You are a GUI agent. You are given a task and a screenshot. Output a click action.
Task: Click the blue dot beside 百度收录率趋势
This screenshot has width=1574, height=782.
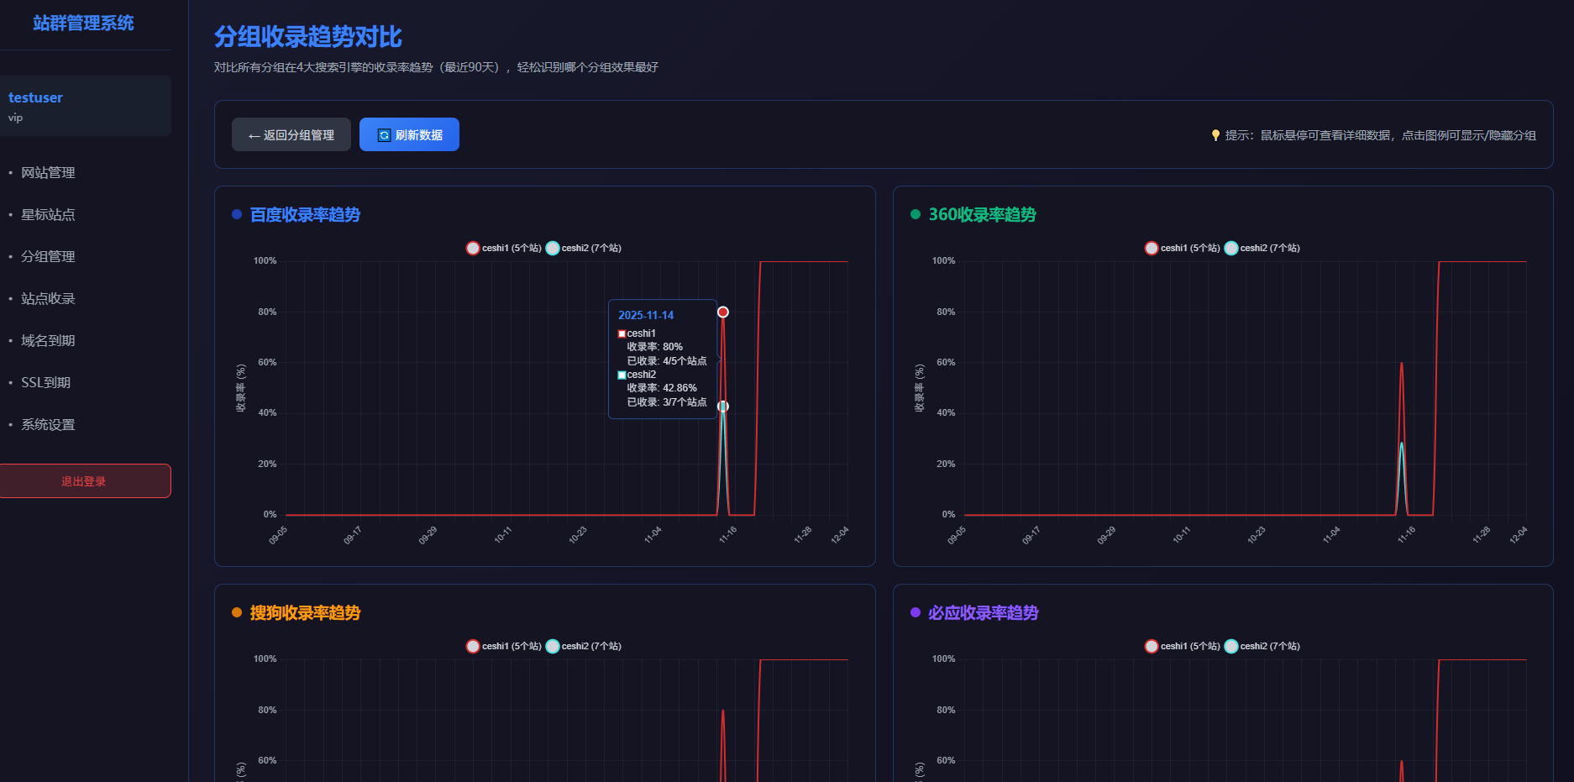click(x=237, y=215)
